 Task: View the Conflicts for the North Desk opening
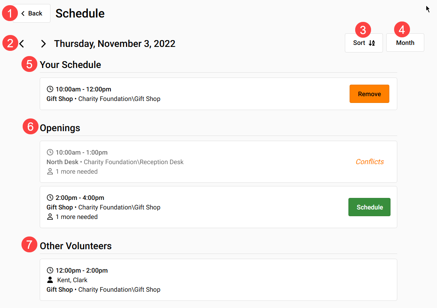click(369, 162)
